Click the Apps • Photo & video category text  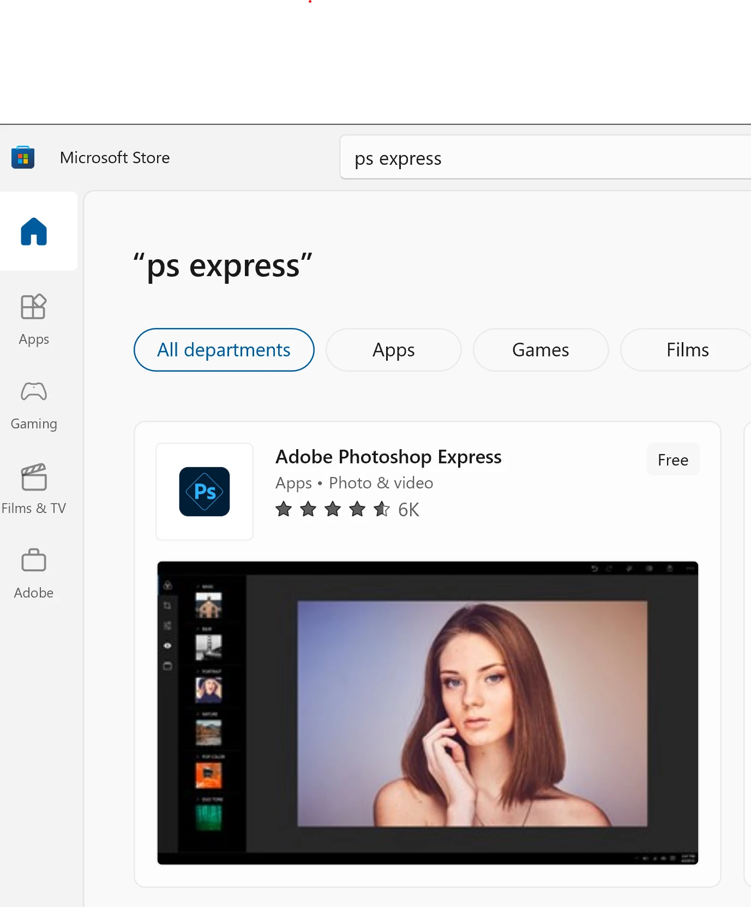[355, 483]
